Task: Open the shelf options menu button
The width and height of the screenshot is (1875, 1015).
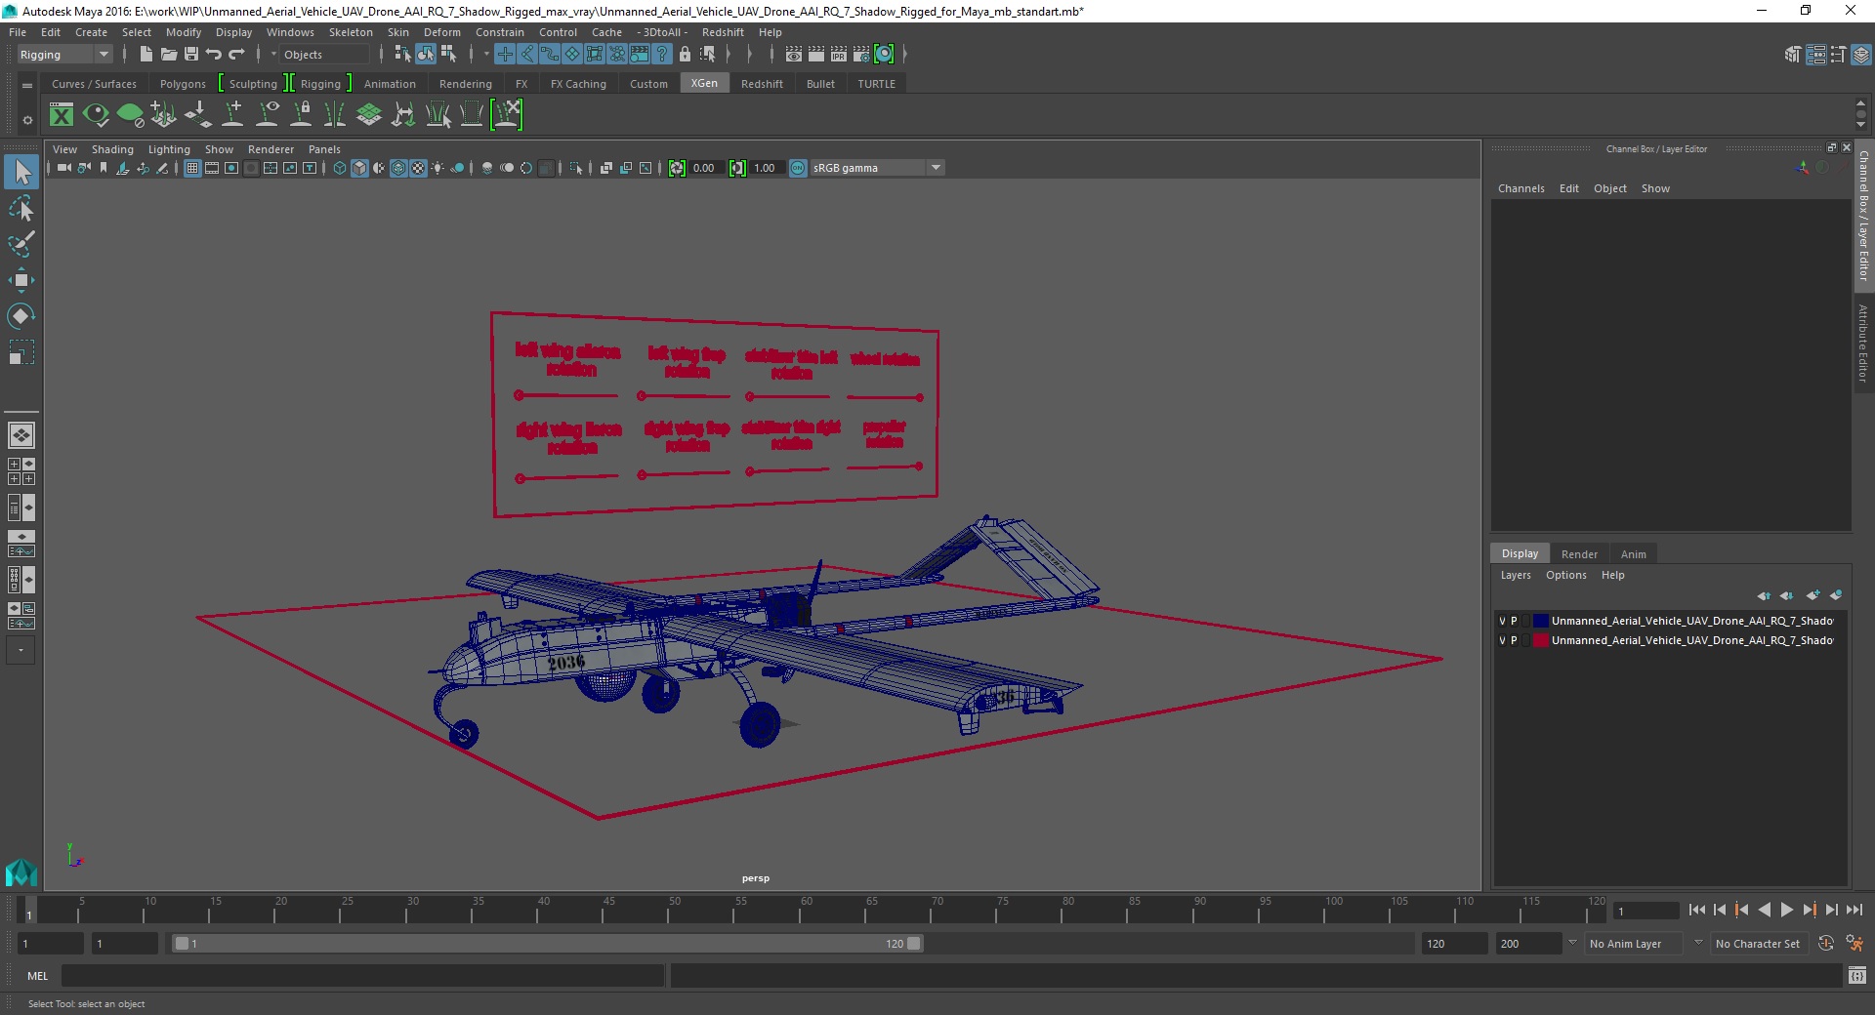Action: (26, 120)
